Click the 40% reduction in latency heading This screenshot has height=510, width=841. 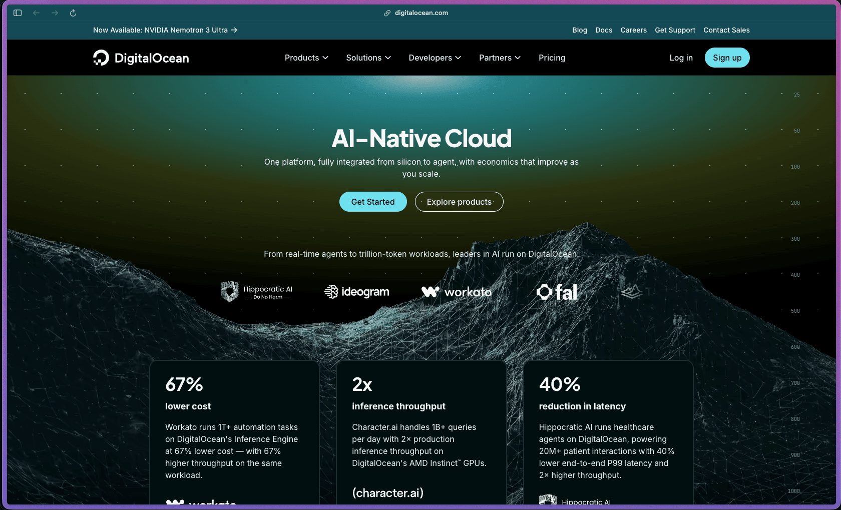point(582,393)
